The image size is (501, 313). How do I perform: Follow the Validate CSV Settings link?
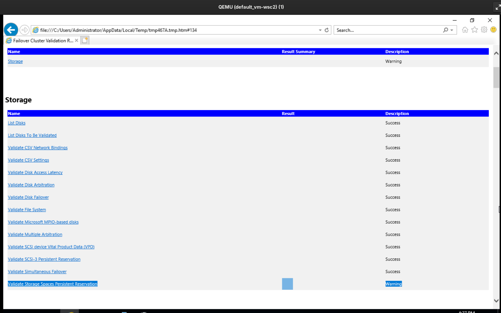point(28,160)
